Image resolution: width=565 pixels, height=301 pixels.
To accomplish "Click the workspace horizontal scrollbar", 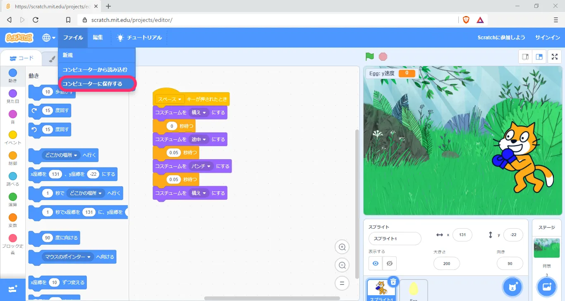I will 272,298.
